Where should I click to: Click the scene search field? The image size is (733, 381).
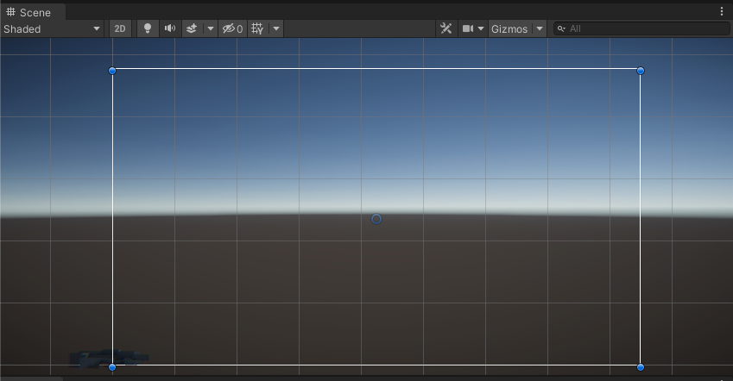coord(643,28)
